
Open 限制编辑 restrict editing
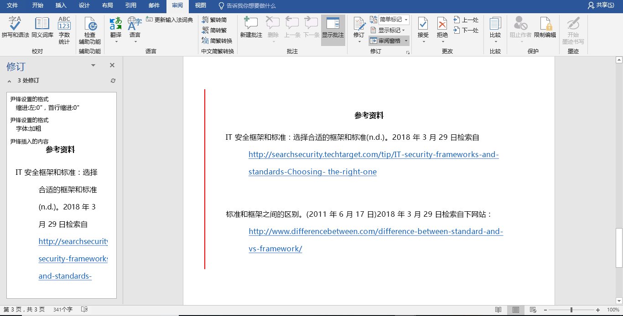pos(545,27)
